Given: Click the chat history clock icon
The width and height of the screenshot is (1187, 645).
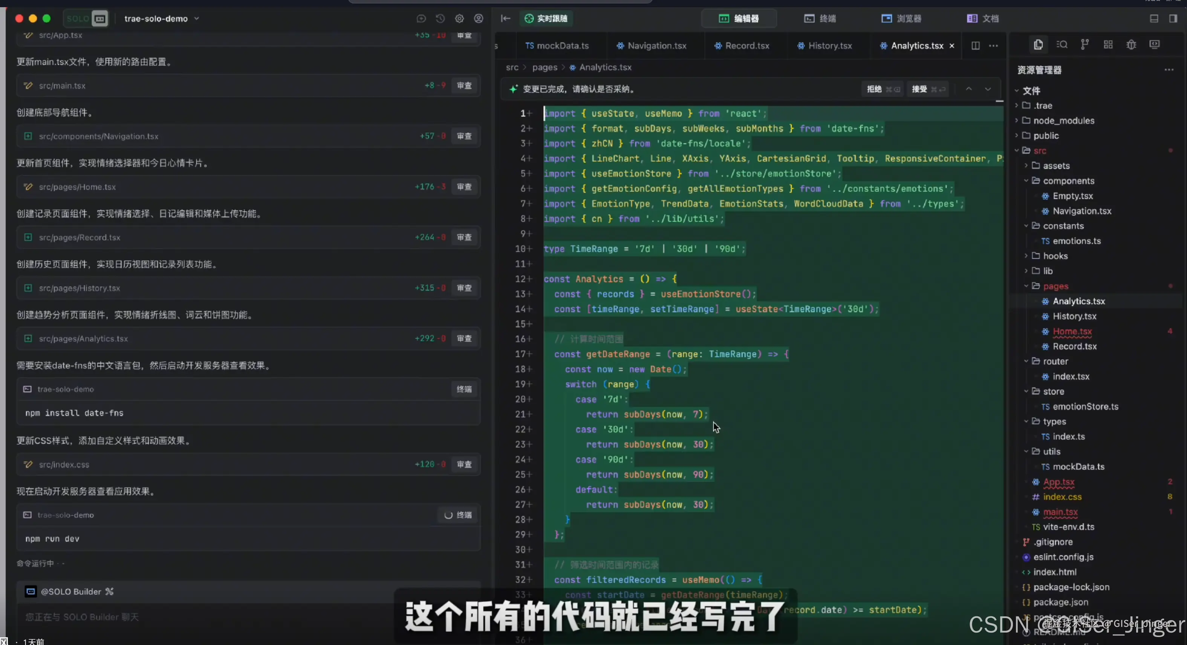Looking at the screenshot, I should pos(440,19).
